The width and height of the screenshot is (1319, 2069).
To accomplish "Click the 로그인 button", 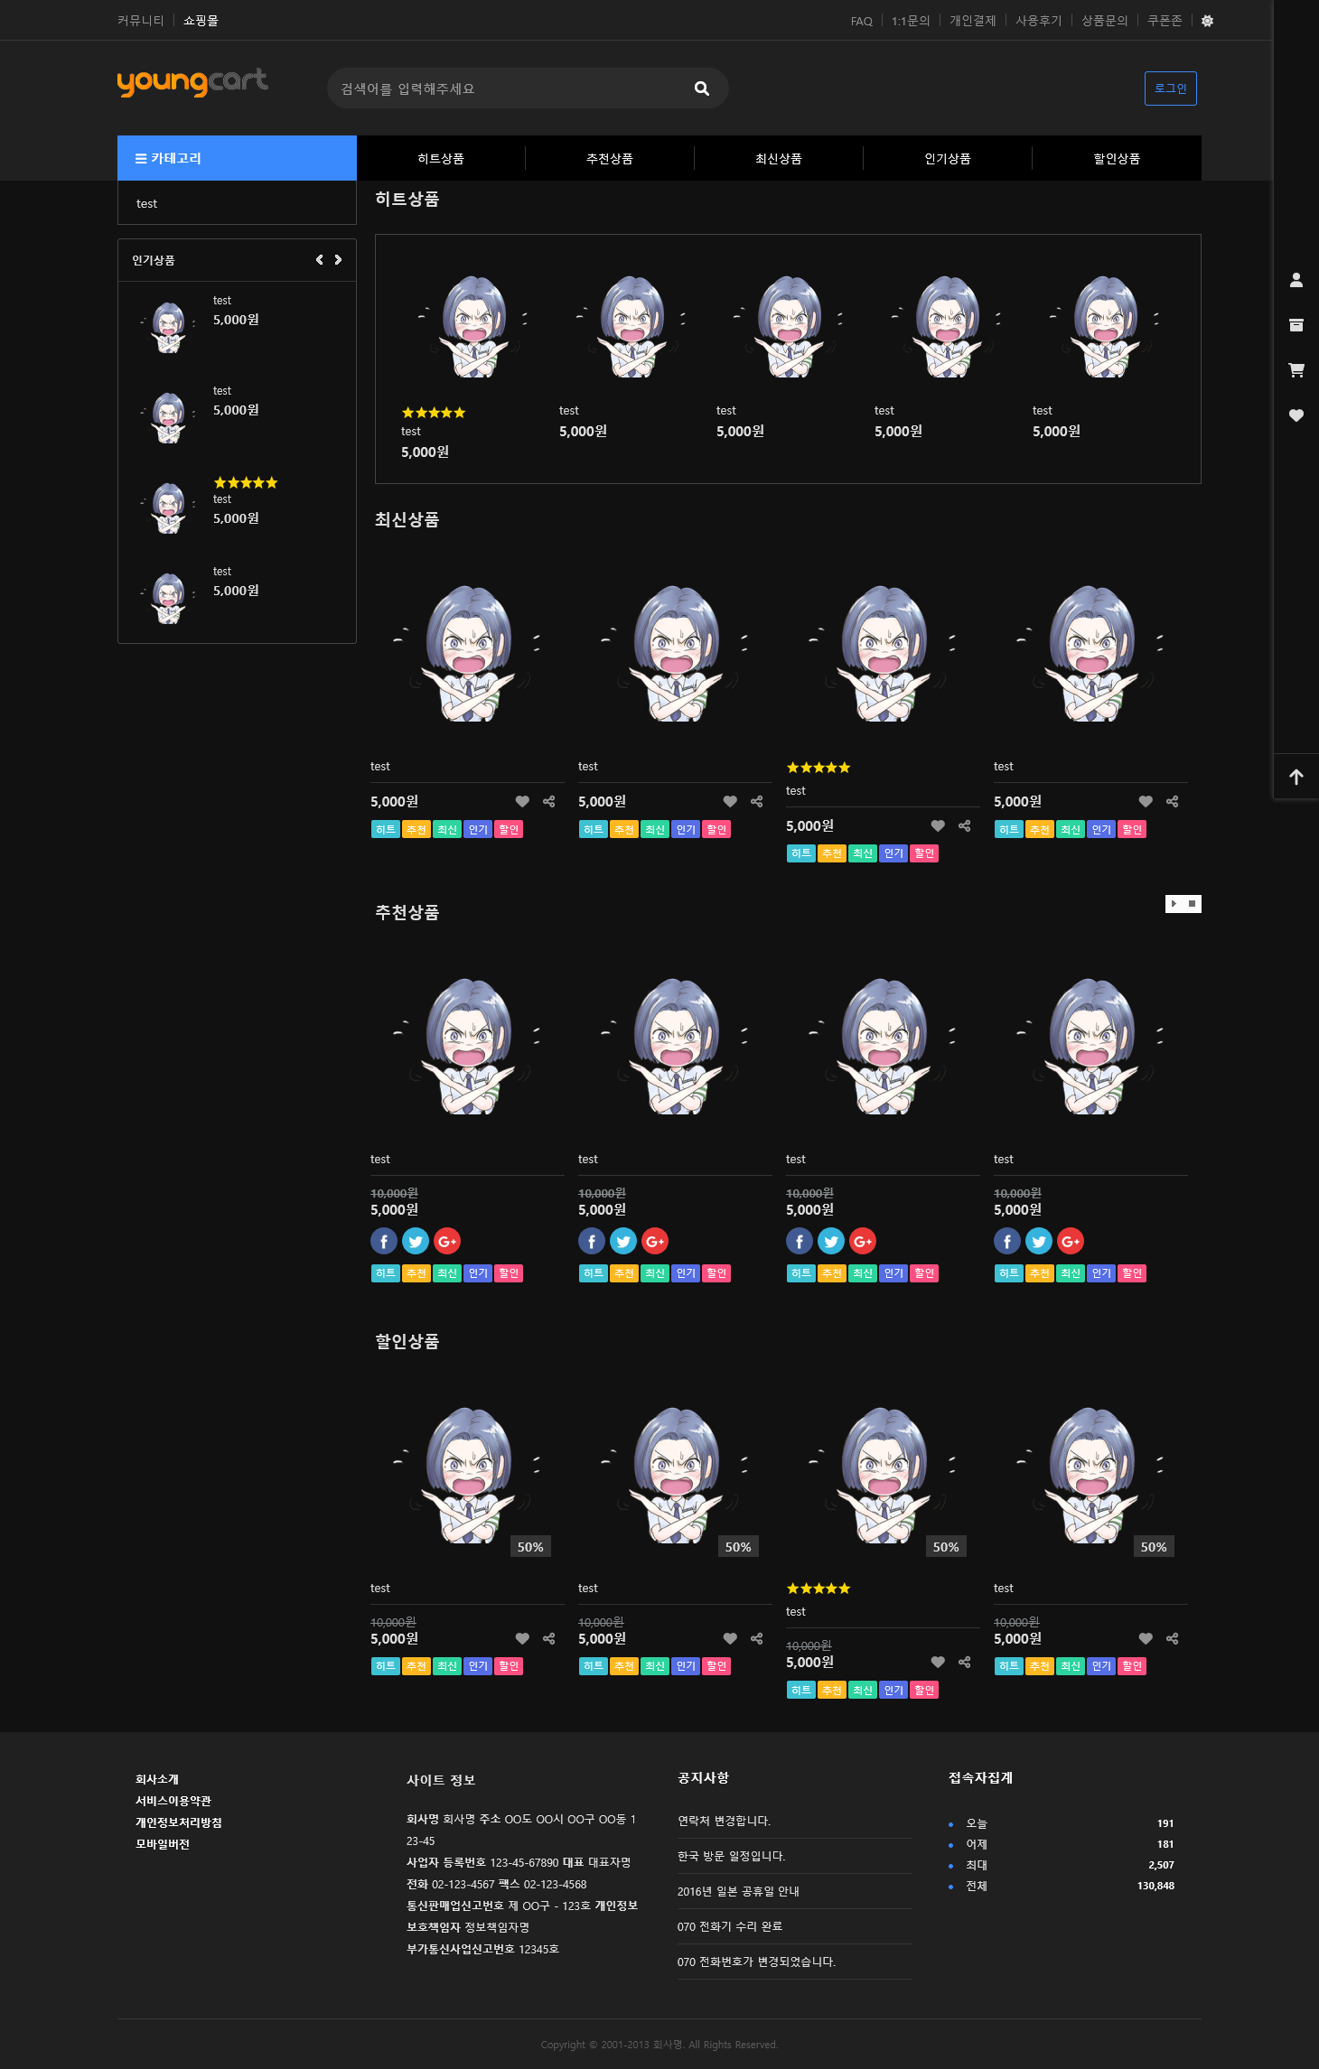I will point(1171,89).
